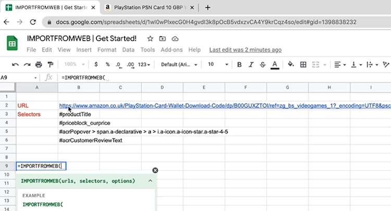Open the Amazon URL link in B2

pos(225,106)
